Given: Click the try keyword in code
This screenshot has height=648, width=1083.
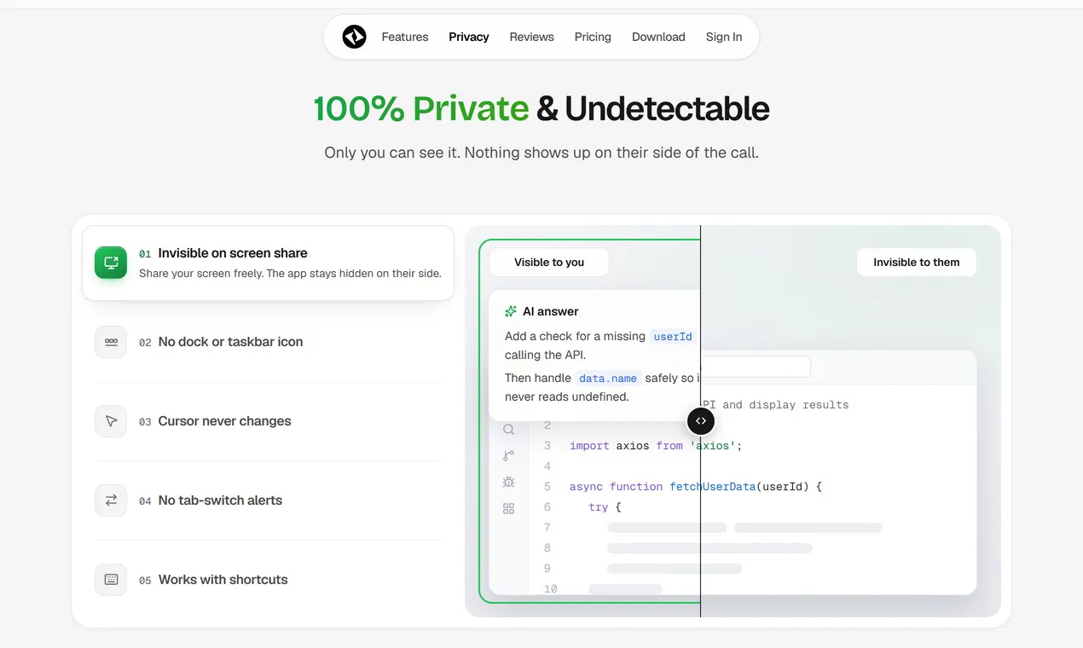Looking at the screenshot, I should coord(598,507).
